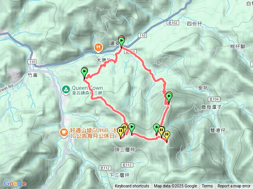Select the leftmost yellow pause marker above 頂三層坪
Viewport: 253px width, 189px height.
121,133
